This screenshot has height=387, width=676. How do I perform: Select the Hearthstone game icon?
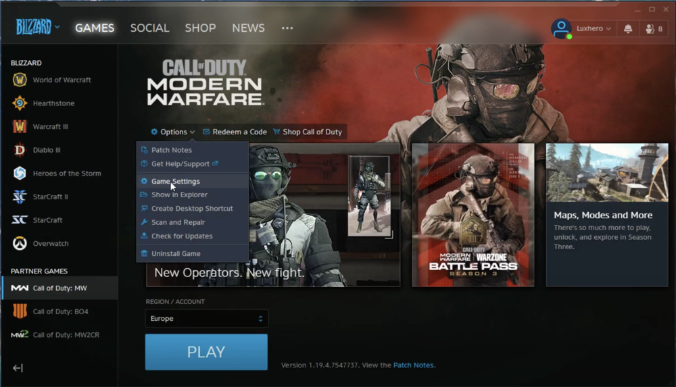coord(20,103)
